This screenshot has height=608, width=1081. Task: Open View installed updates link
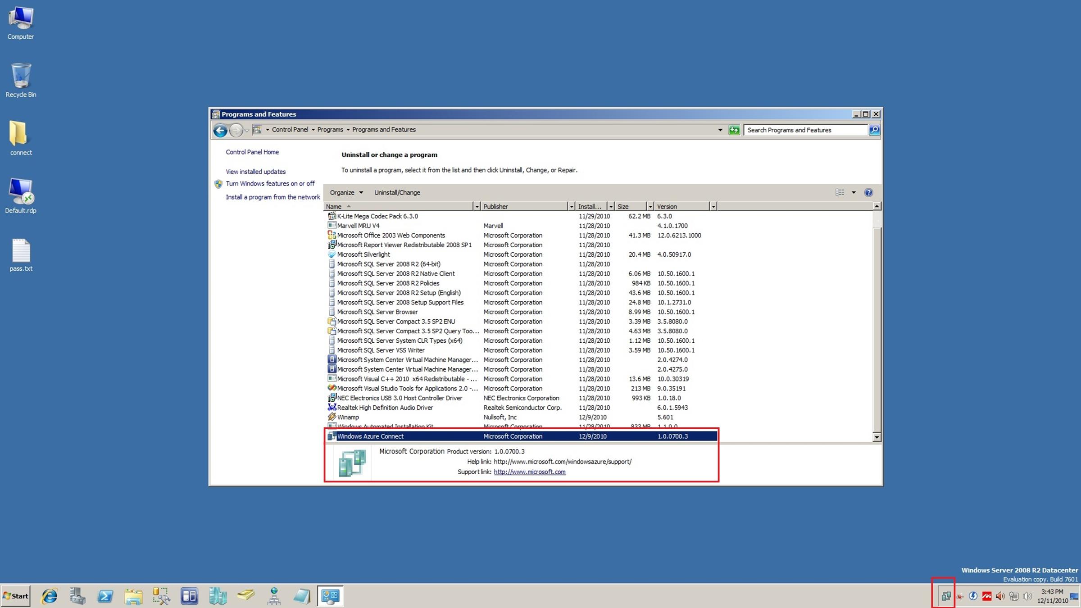[255, 172]
